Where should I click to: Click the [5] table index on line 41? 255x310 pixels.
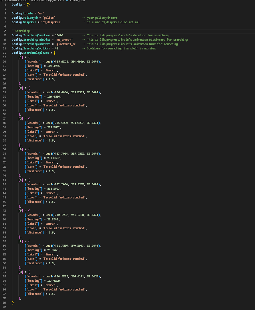click(x=21, y=180)
